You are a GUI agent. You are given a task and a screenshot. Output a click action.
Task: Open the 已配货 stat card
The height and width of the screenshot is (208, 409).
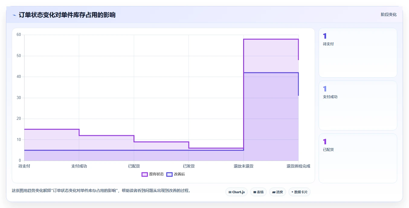tap(358, 158)
